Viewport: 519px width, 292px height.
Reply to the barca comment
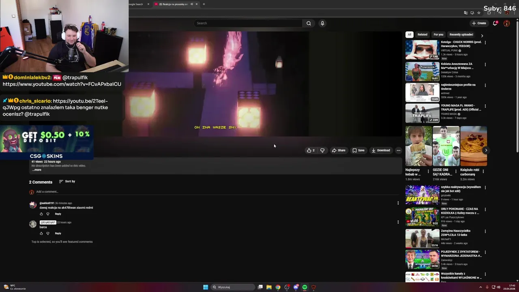[58, 233]
